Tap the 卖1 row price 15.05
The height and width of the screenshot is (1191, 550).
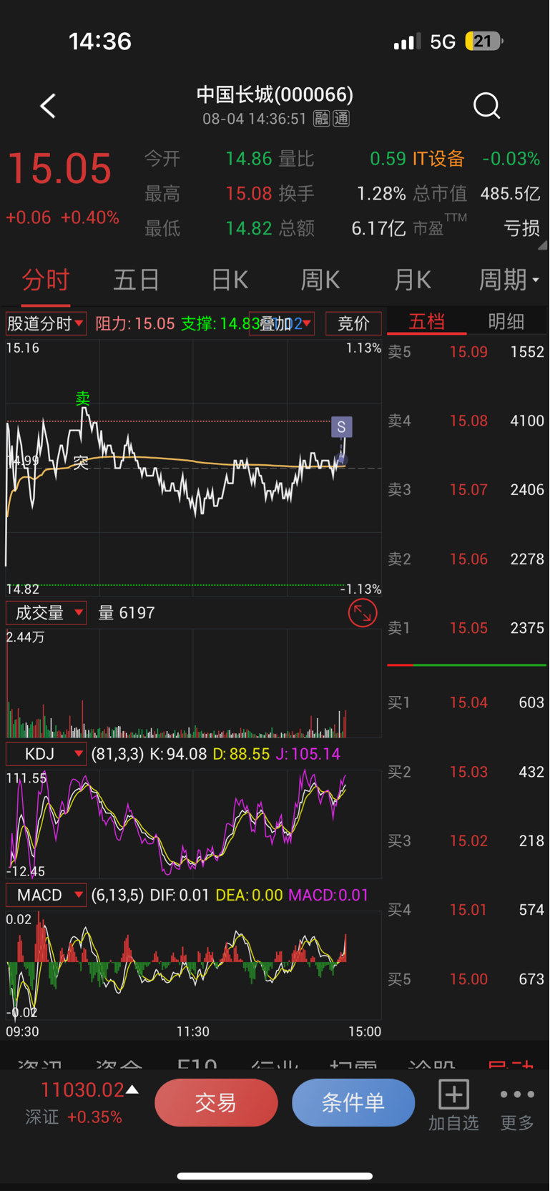tap(468, 628)
